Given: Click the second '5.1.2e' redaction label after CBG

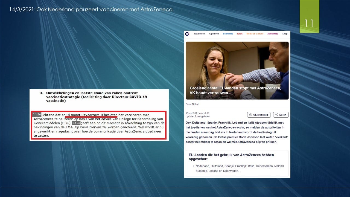Looking at the screenshot, I should click(x=76, y=123).
